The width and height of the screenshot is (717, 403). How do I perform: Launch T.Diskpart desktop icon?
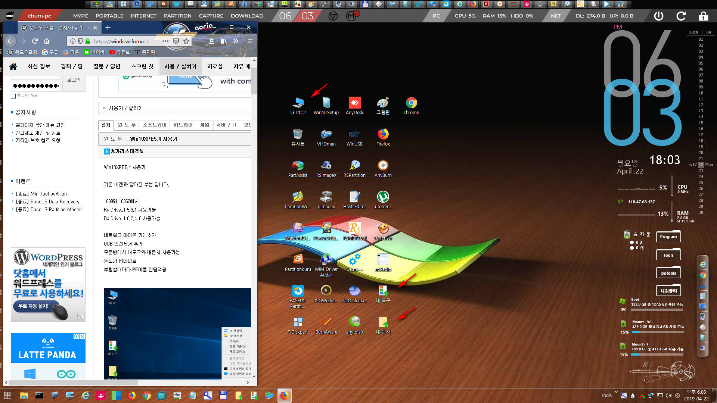point(298,325)
